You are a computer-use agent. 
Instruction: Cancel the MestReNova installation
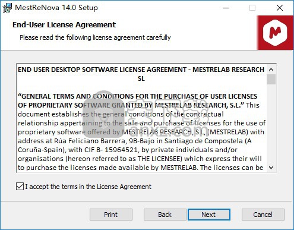263,215
